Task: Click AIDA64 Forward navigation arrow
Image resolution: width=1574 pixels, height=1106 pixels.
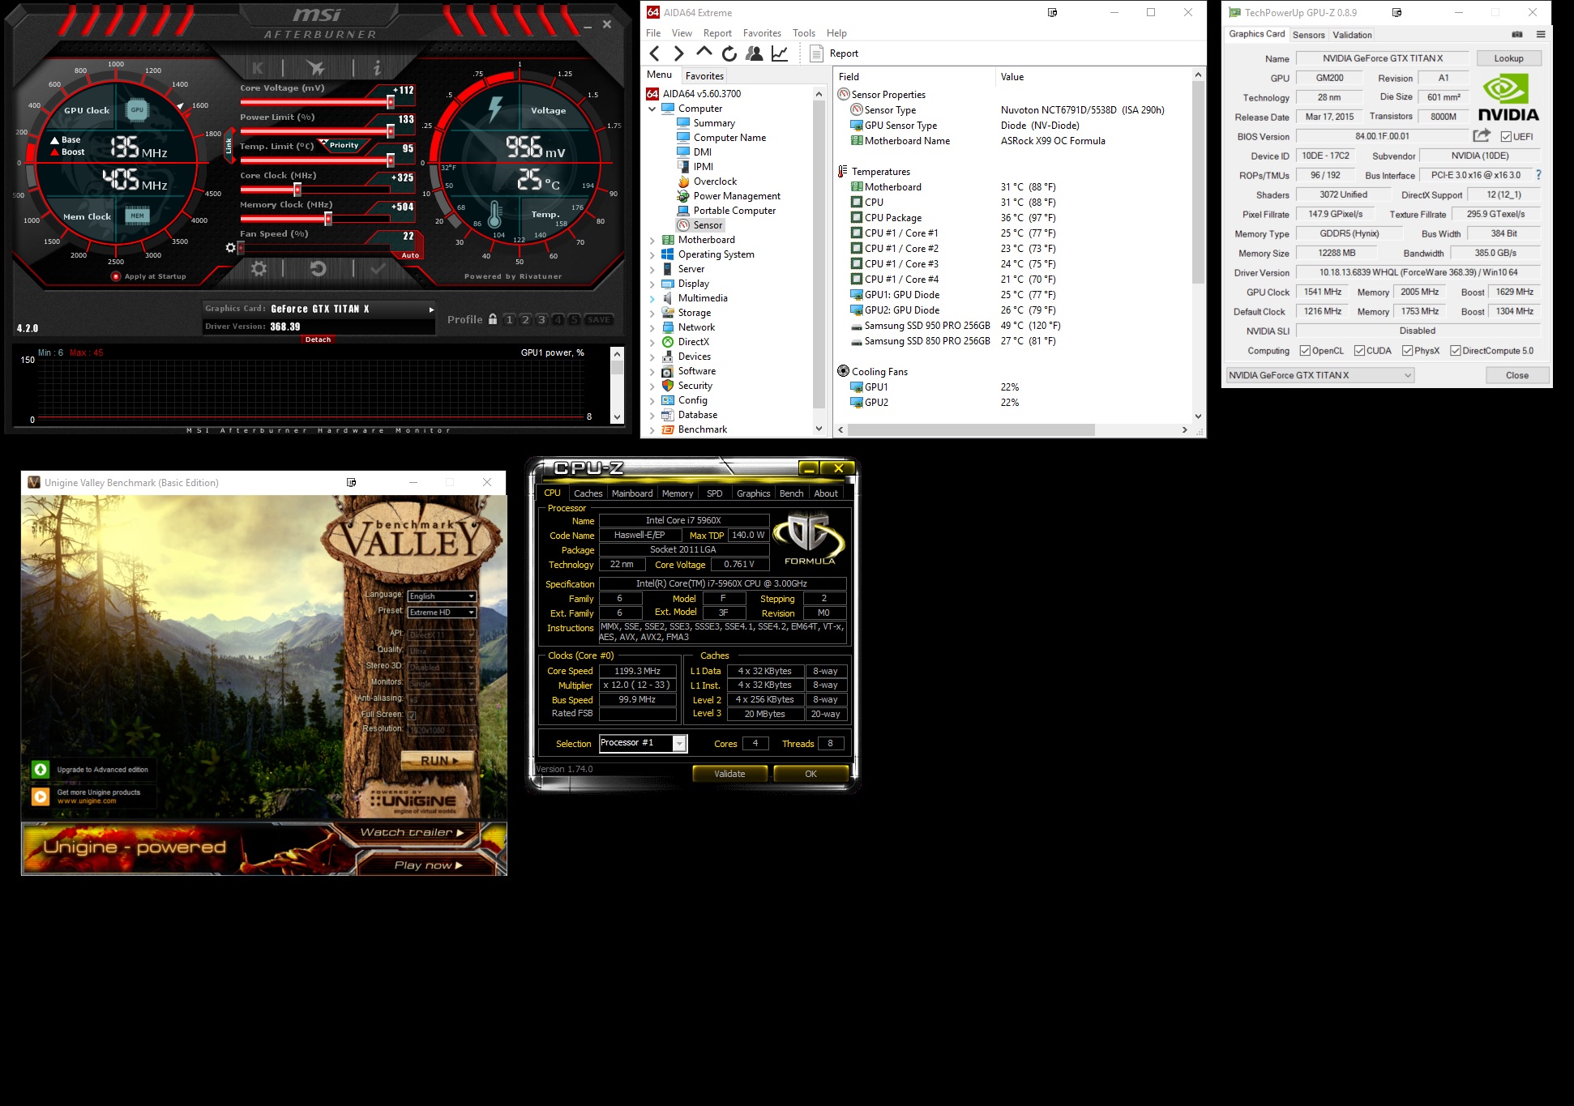Action: [x=679, y=53]
